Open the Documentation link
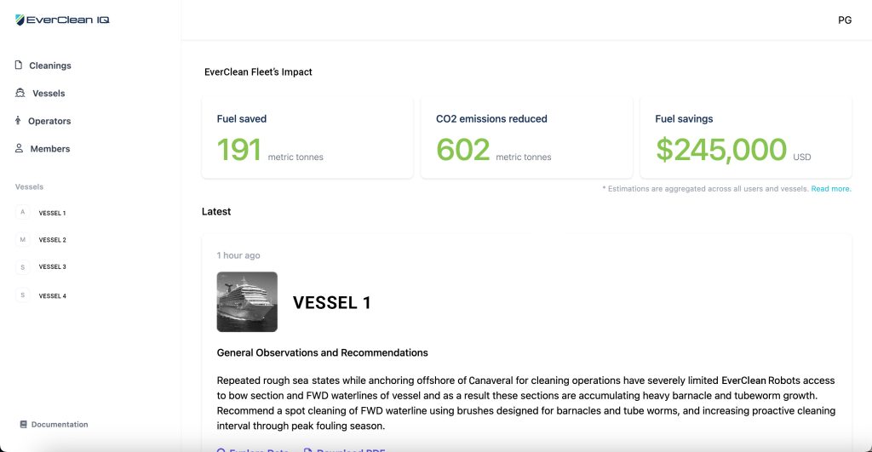The image size is (872, 452). pyautogui.click(x=54, y=424)
